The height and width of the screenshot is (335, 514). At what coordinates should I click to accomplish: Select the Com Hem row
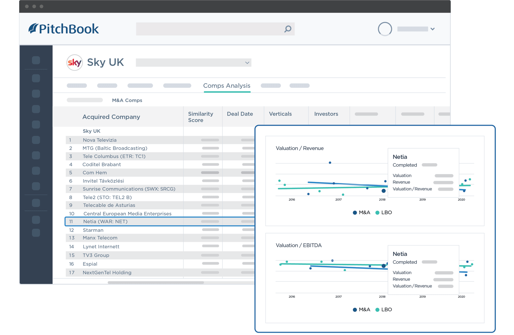click(160, 173)
